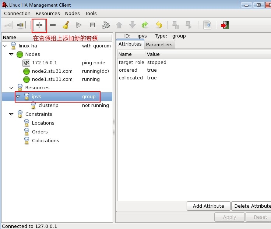Click the lightbulb icon beside Orders
This screenshot has height=229, width=271.
pos(27,132)
